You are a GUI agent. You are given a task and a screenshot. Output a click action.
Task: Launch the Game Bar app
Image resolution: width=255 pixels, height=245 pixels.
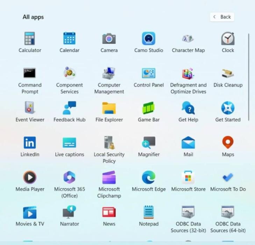pos(149,108)
